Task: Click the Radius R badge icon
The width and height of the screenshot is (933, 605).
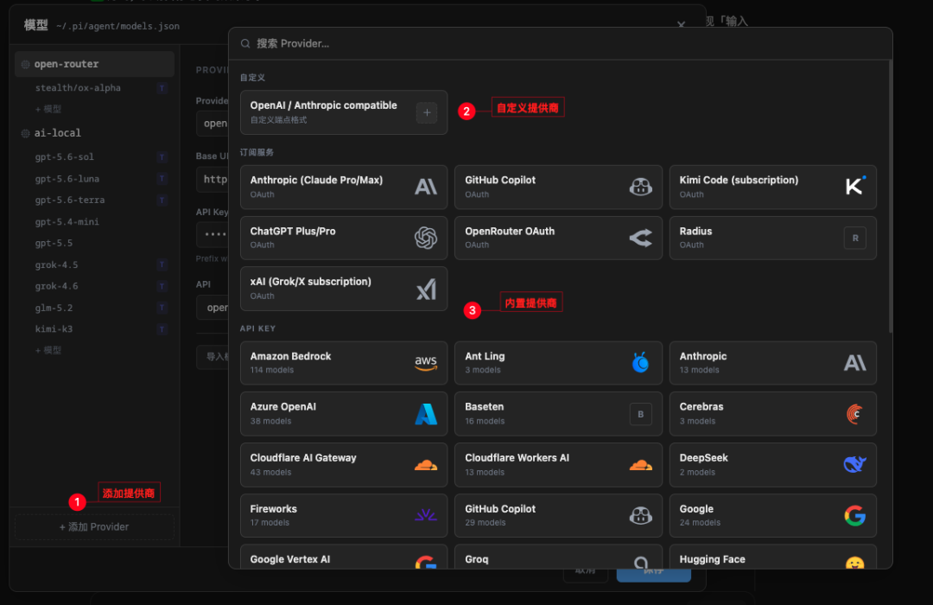Action: [x=855, y=239]
